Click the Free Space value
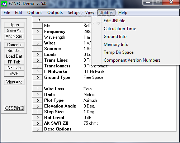 click(x=94, y=77)
